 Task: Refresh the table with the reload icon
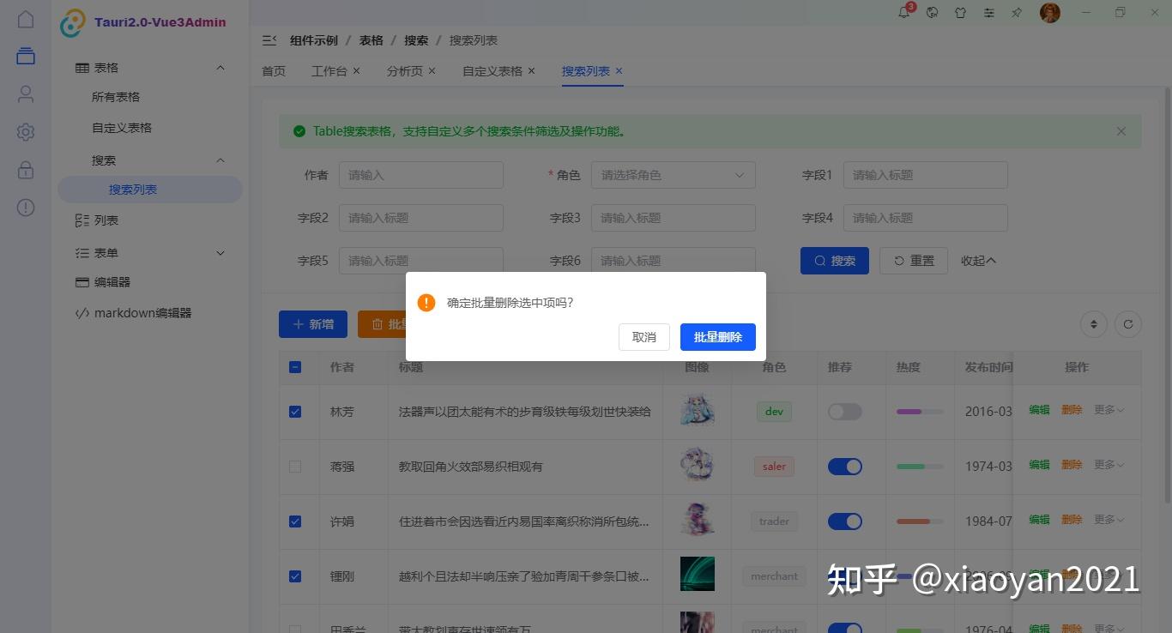[x=1127, y=324]
